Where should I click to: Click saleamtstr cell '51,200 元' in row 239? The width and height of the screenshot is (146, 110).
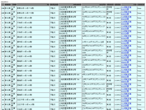click(70, 13)
